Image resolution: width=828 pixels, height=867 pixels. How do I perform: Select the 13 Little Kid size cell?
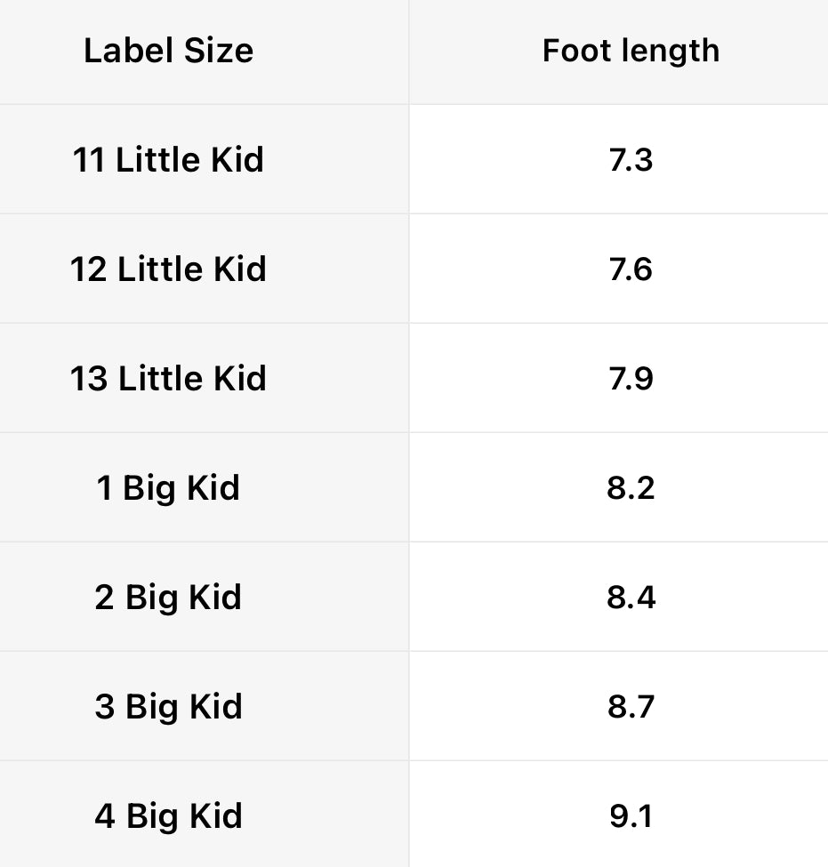168,379
